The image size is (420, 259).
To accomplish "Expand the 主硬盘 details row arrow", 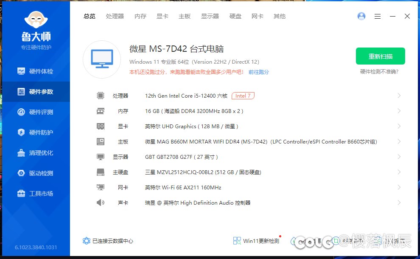I will pyautogui.click(x=399, y=172).
